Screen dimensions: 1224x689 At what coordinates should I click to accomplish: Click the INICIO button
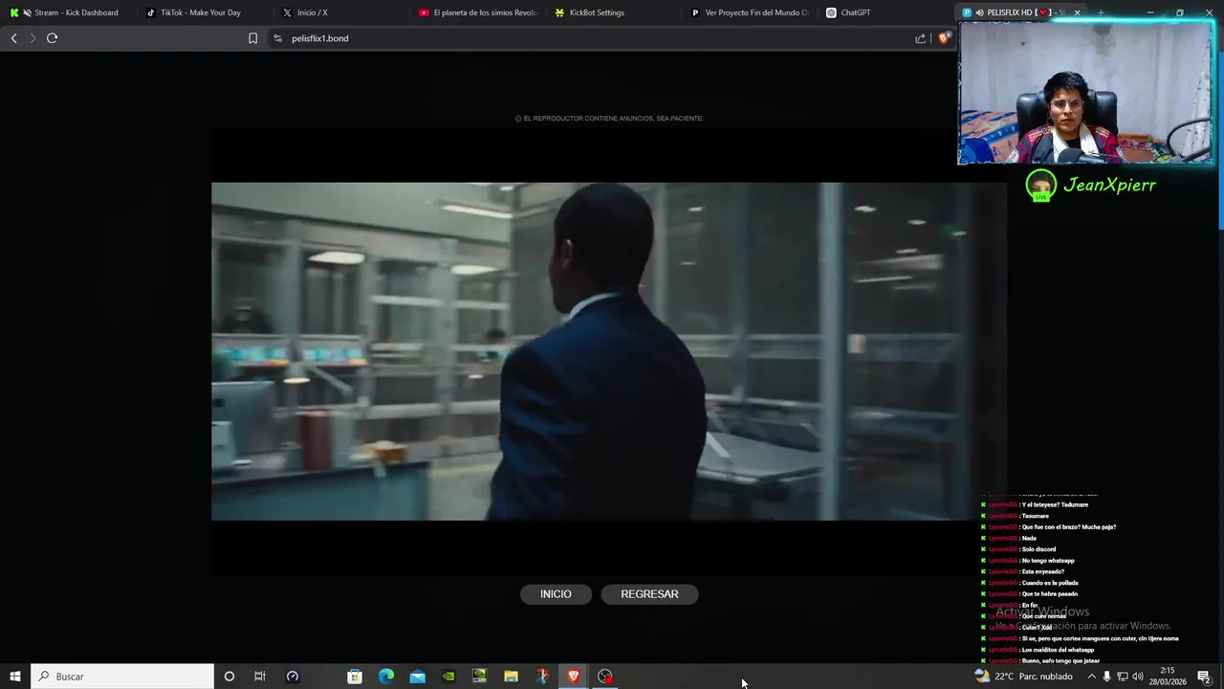click(x=556, y=594)
